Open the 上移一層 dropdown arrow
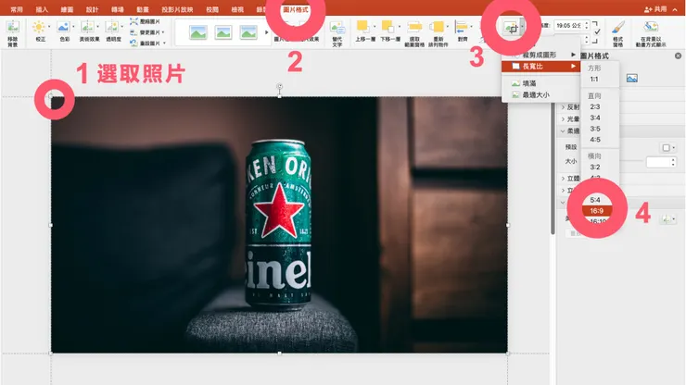This screenshot has height=385, width=686. click(375, 27)
